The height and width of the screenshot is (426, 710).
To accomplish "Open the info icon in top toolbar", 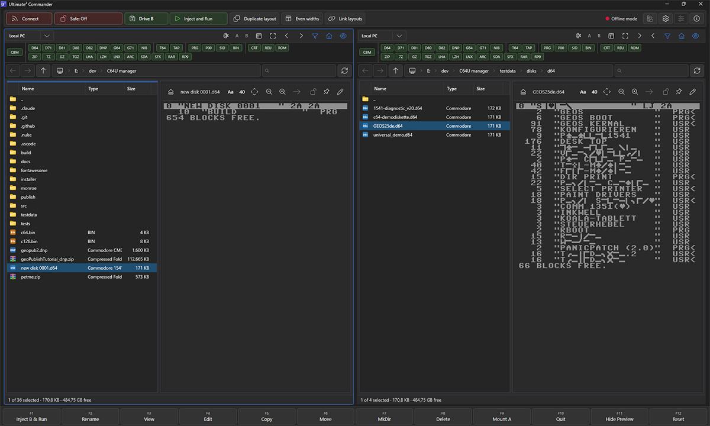I will point(696,19).
